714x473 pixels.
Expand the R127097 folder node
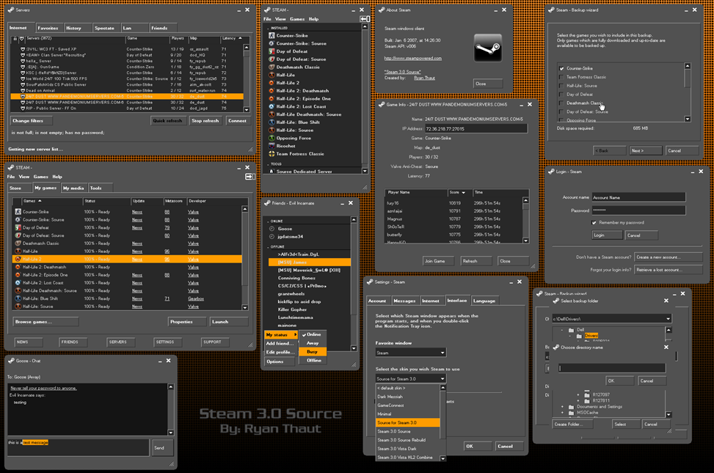click(x=578, y=395)
